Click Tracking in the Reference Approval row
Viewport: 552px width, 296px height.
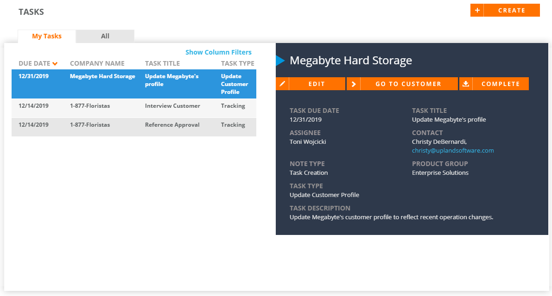233,125
